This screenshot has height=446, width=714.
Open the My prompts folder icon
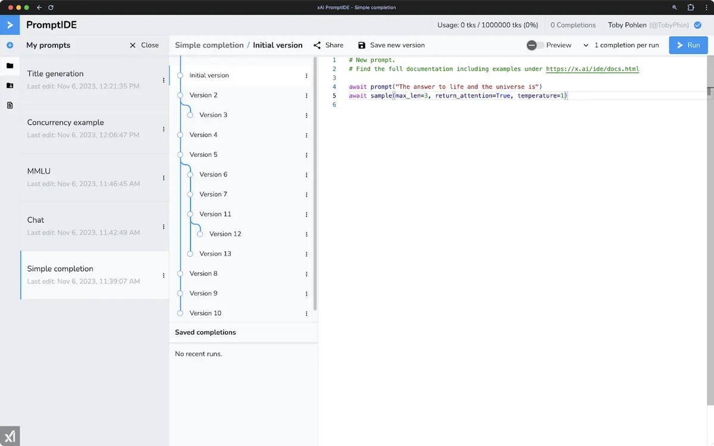[10, 65]
